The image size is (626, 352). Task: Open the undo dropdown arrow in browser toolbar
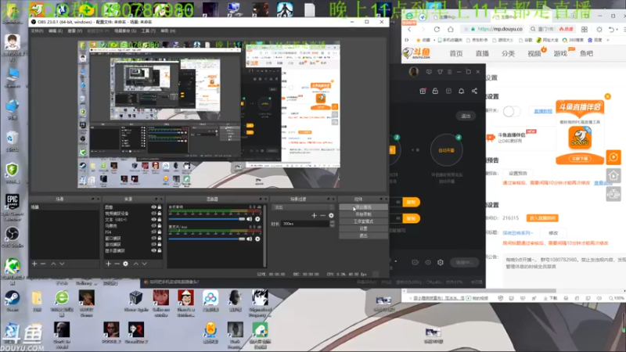pyautogui.click(x=617, y=30)
